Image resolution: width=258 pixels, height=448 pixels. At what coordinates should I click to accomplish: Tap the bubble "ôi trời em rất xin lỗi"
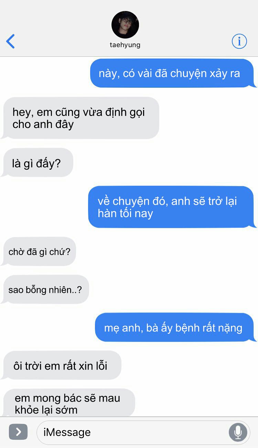[61, 365]
